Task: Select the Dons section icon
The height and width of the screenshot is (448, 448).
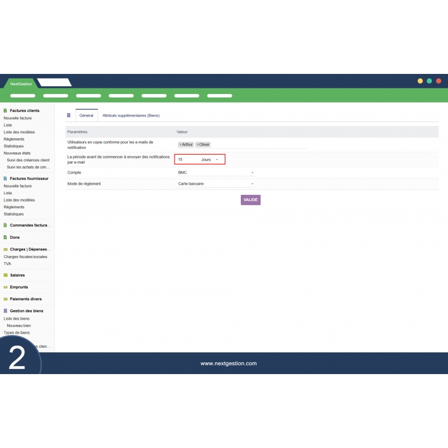Action: (x=5, y=237)
